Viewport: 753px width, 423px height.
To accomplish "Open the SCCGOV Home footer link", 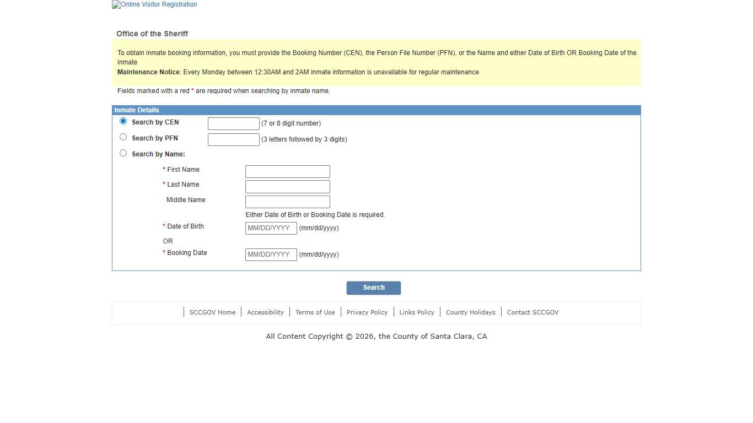I will [x=212, y=312].
